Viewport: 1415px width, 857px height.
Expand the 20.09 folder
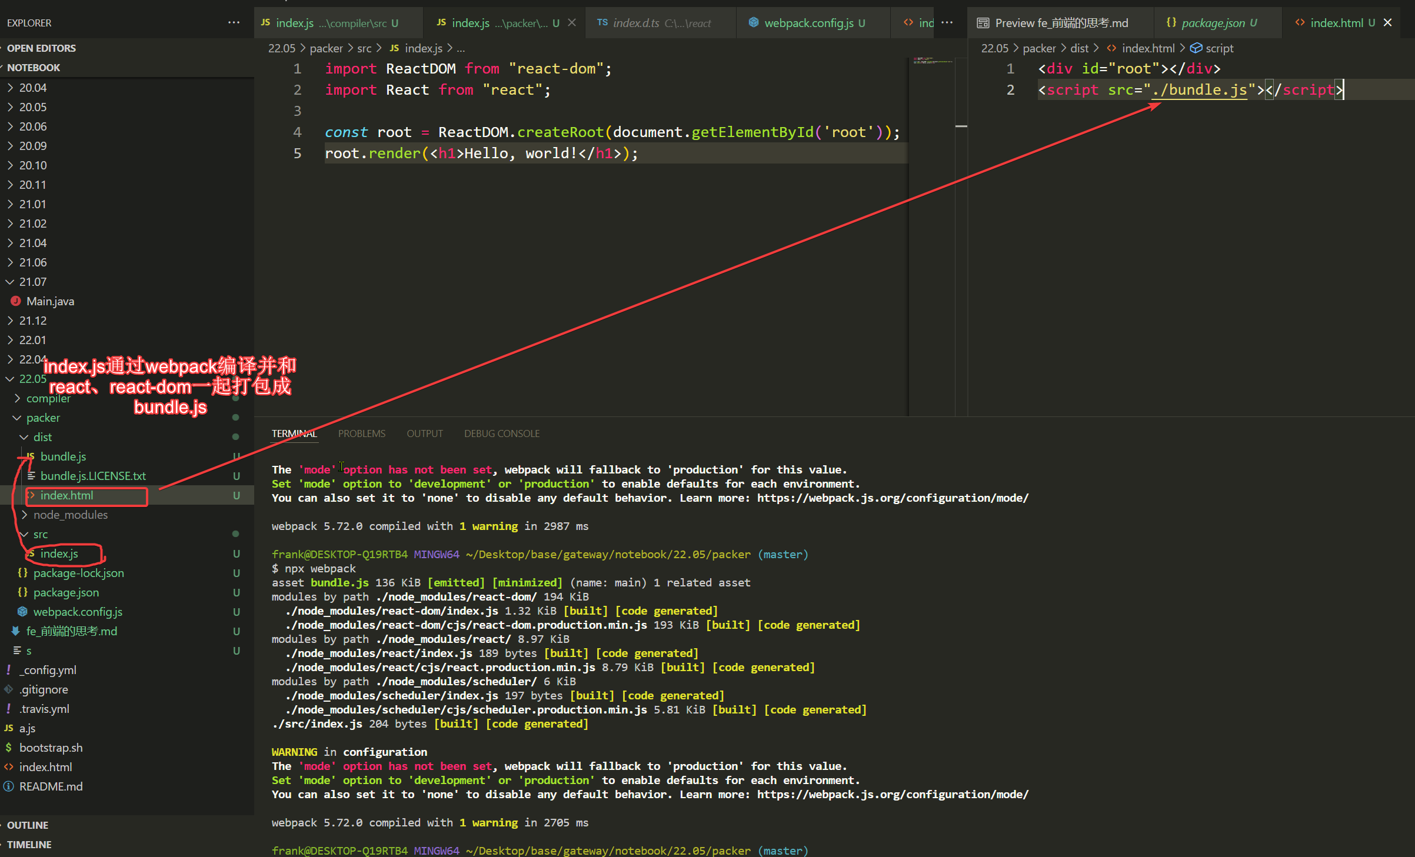(x=127, y=146)
